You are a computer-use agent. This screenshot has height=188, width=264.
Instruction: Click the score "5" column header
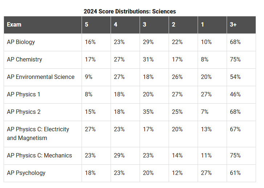click(87, 25)
